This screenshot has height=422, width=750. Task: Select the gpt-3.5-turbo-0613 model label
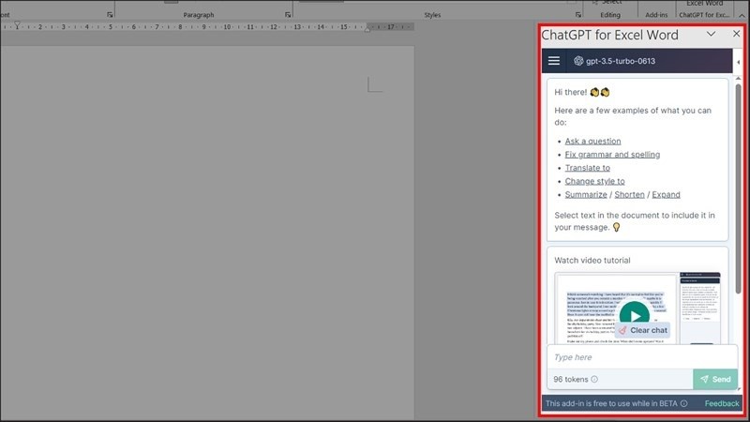(620, 61)
